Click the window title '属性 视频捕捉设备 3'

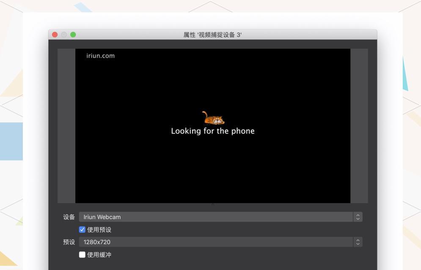coord(212,35)
